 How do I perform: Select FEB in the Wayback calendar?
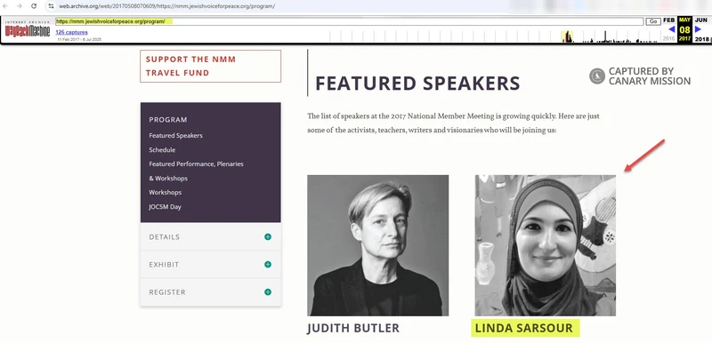click(669, 20)
